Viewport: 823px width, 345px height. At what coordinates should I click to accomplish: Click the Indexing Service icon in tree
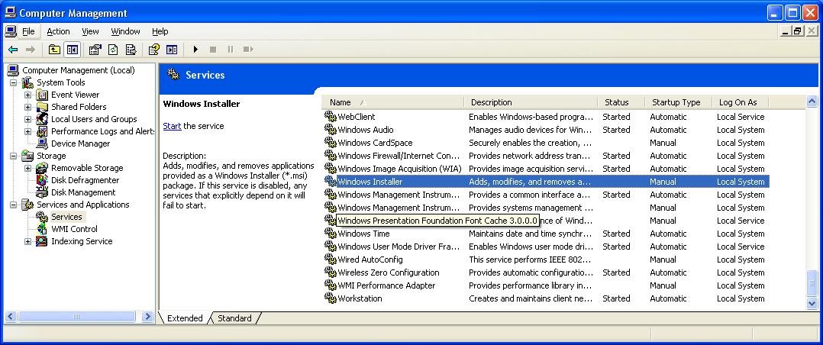pos(42,241)
